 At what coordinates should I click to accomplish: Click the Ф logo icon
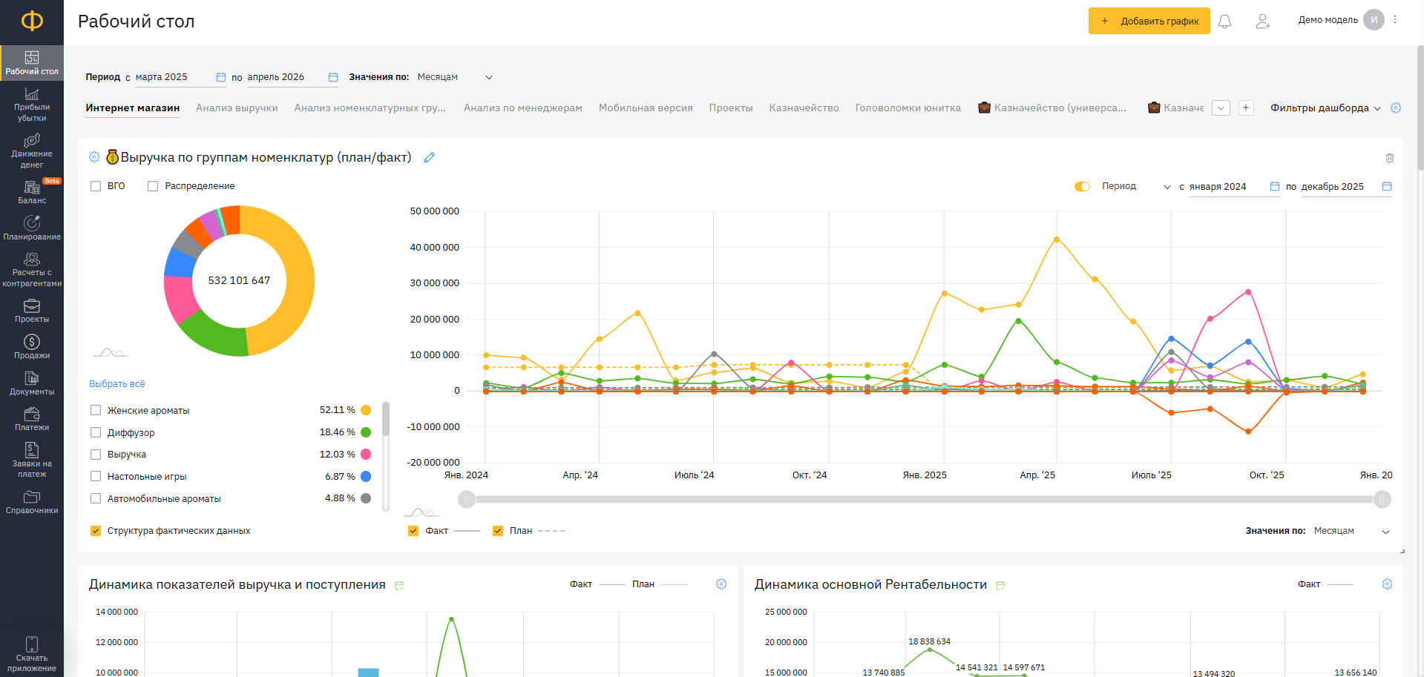(x=32, y=21)
